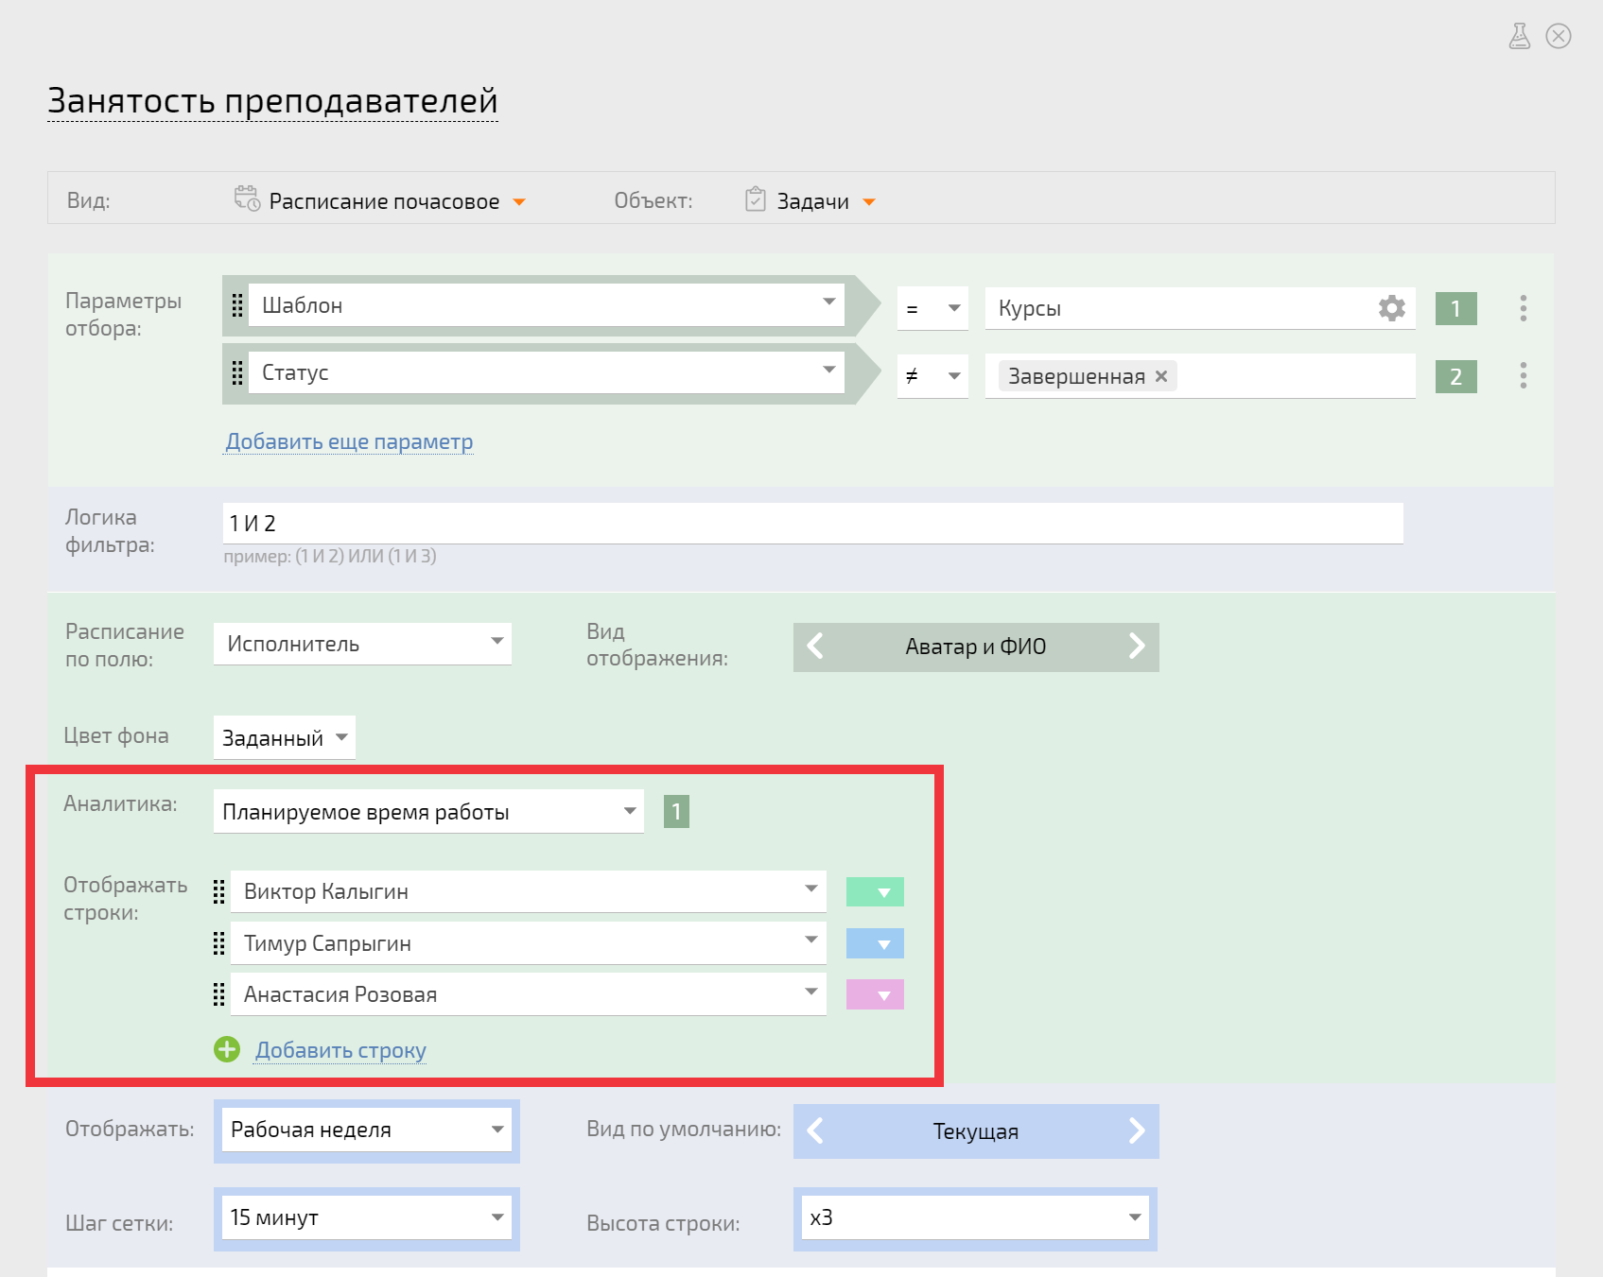Click drag handle for Тимур Сапрыгин row

point(218,943)
